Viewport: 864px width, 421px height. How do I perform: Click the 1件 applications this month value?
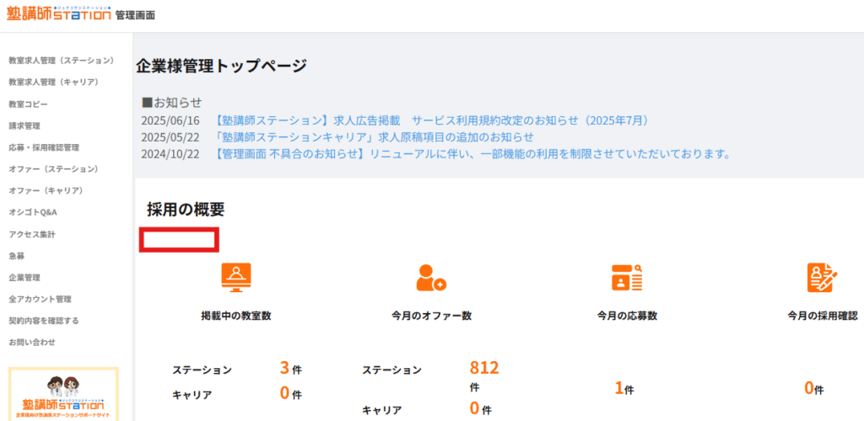(x=624, y=388)
